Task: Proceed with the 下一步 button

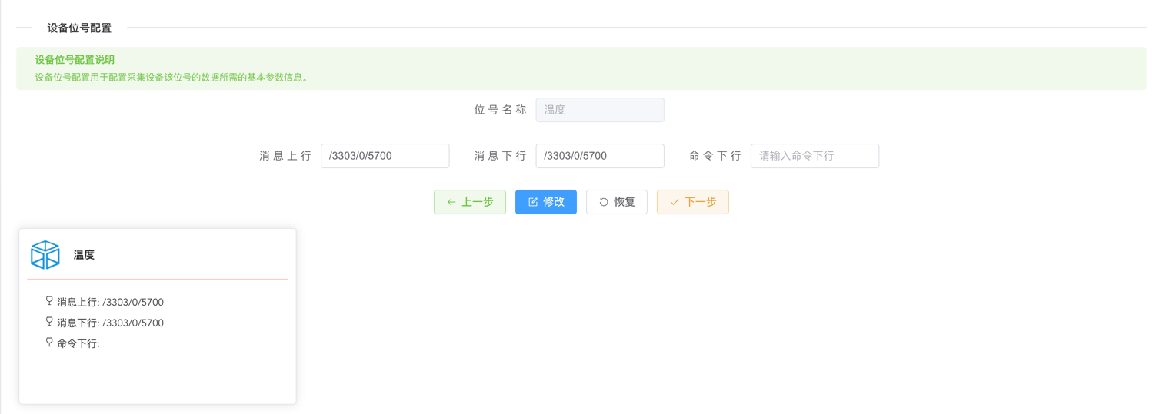Action: 692,202
